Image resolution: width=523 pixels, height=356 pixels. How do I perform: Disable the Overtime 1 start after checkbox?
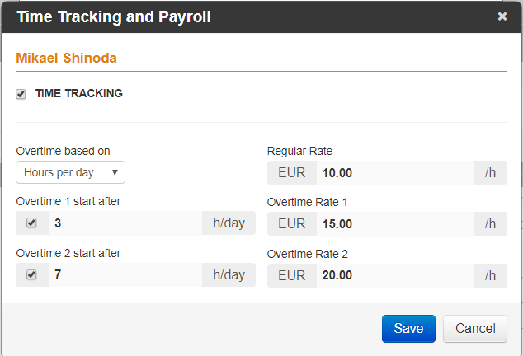click(x=31, y=222)
